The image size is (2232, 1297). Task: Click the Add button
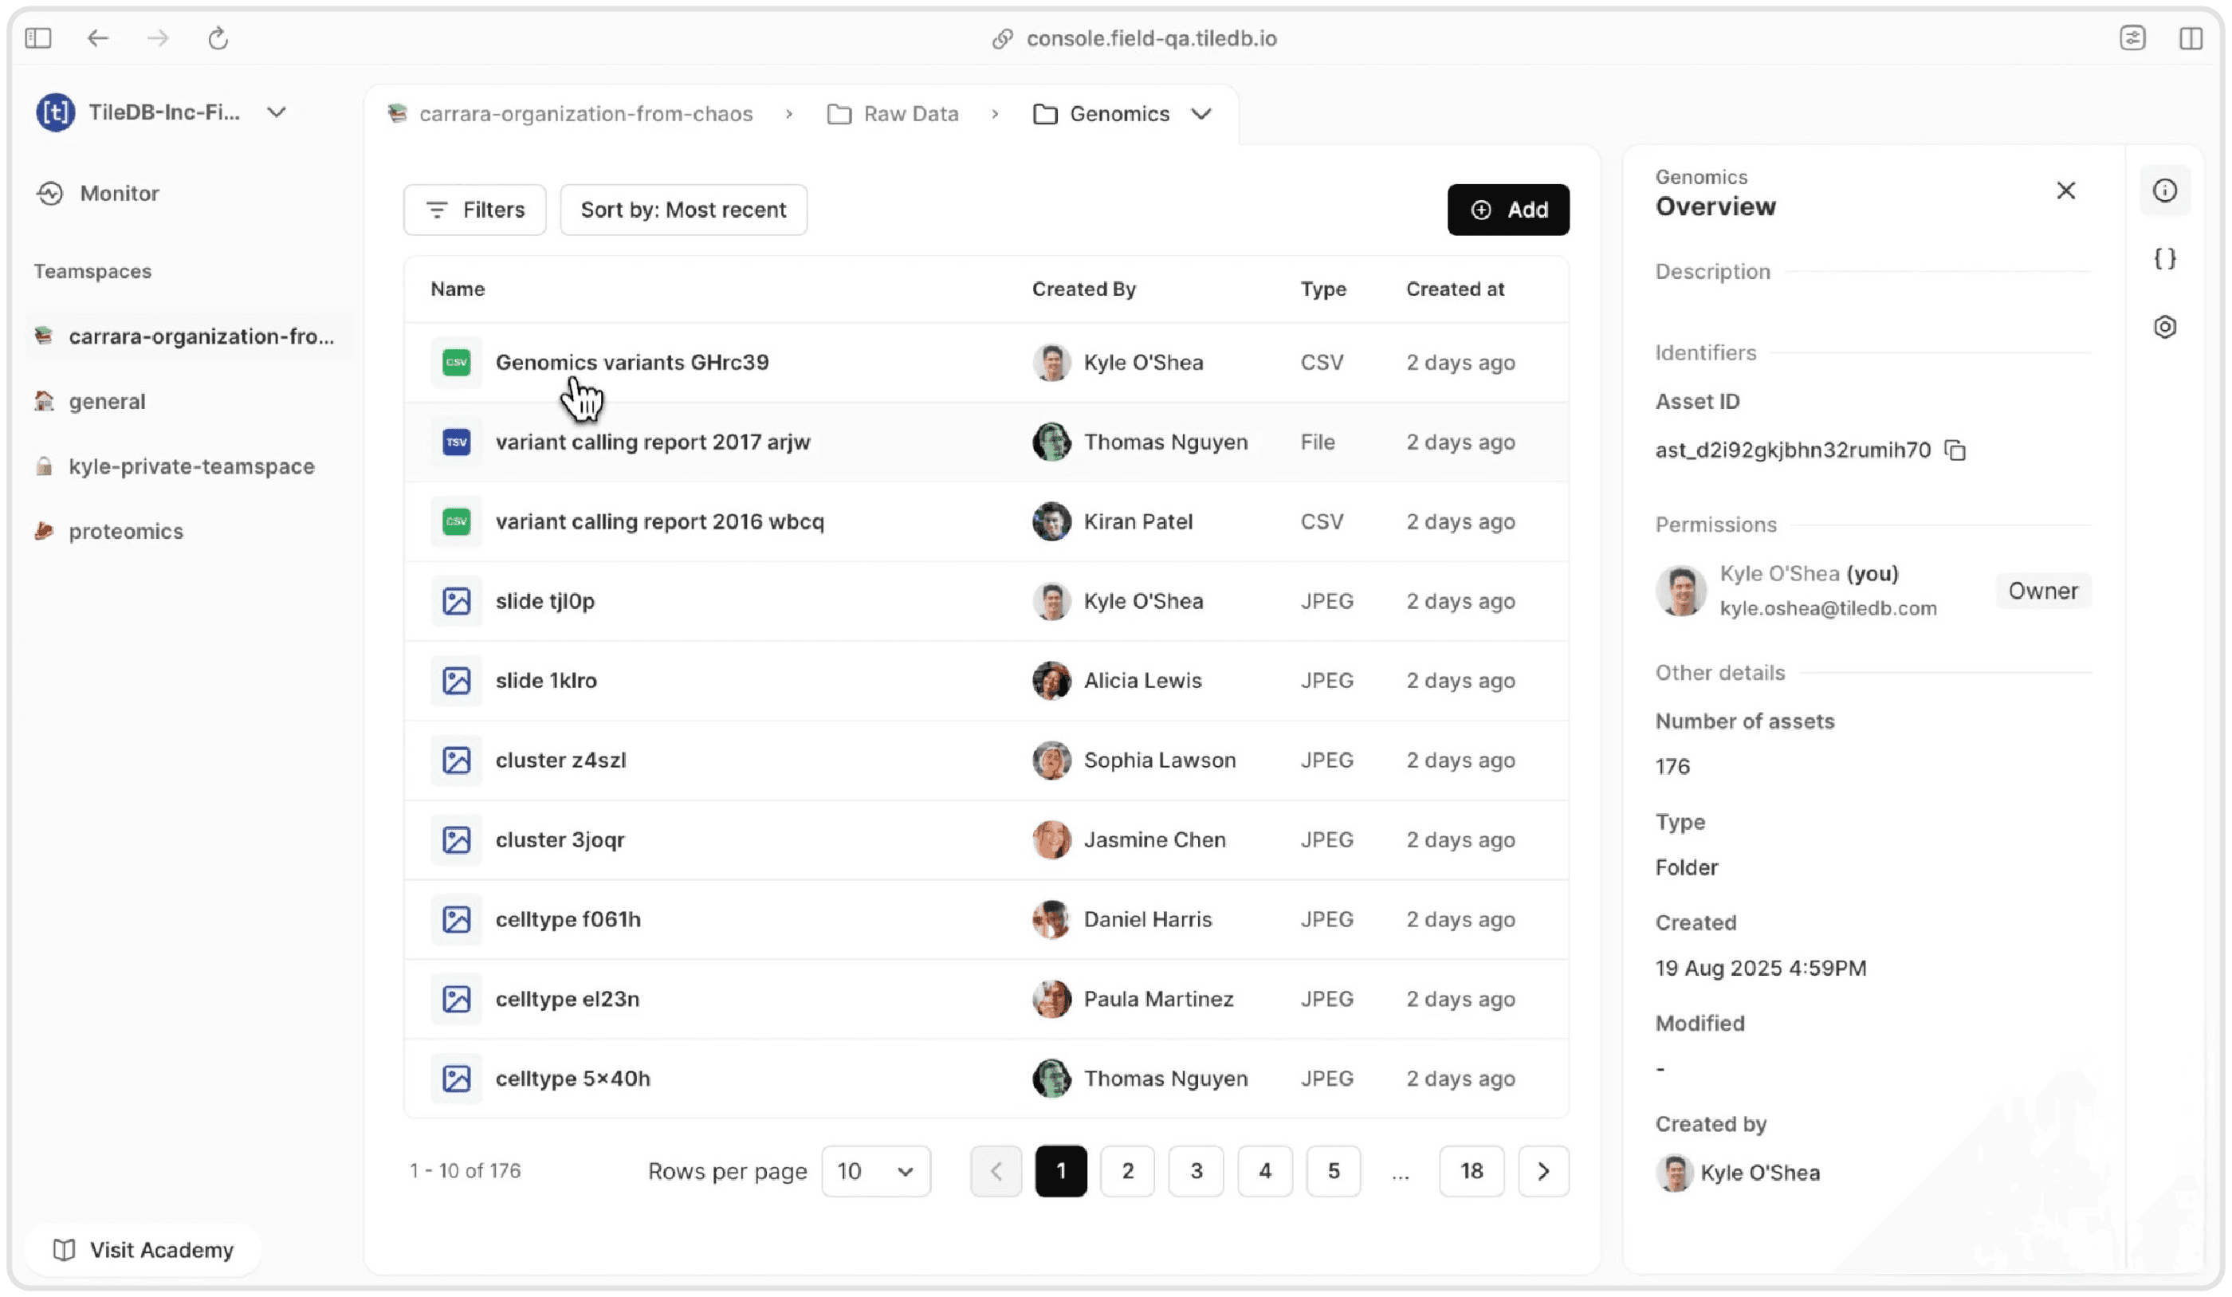coord(1507,210)
